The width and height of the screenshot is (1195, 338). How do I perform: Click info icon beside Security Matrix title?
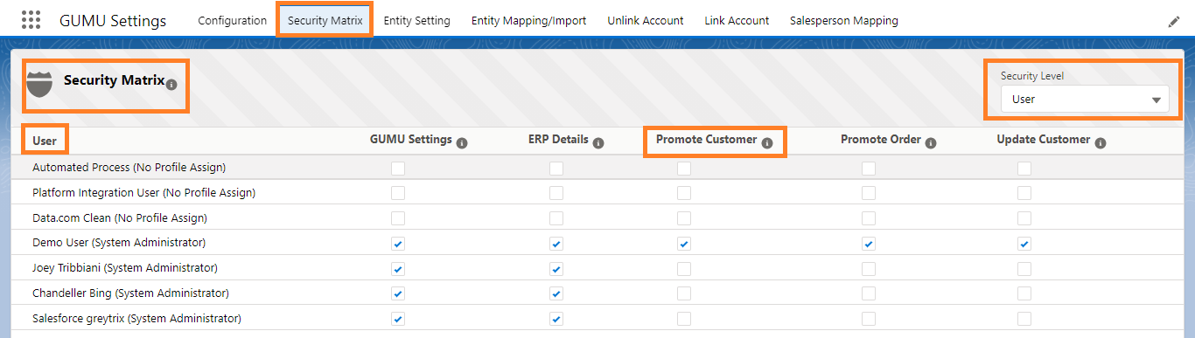(x=171, y=85)
